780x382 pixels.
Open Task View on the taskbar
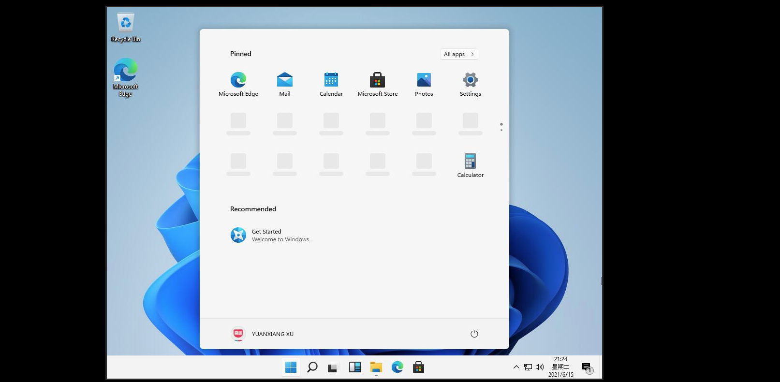pyautogui.click(x=333, y=367)
